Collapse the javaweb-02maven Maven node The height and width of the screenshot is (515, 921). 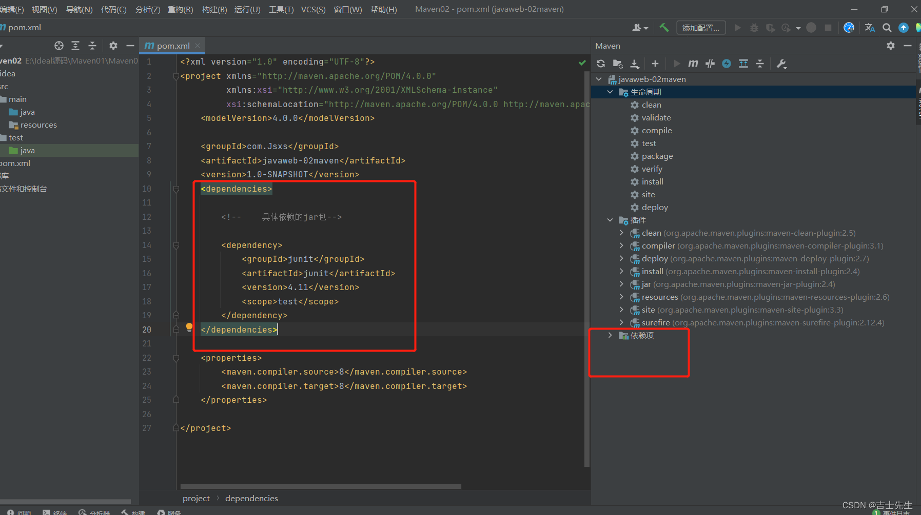coord(599,79)
